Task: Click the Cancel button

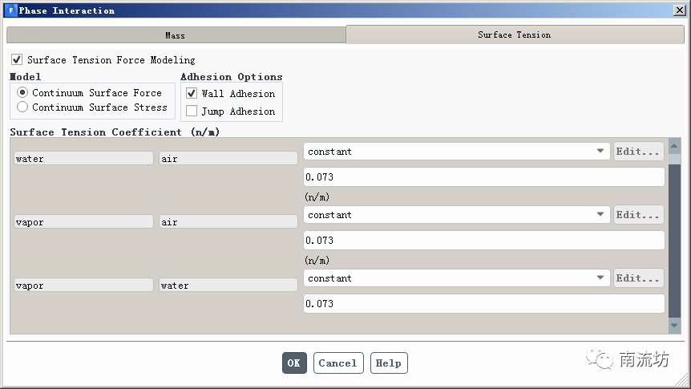Action: (x=337, y=363)
